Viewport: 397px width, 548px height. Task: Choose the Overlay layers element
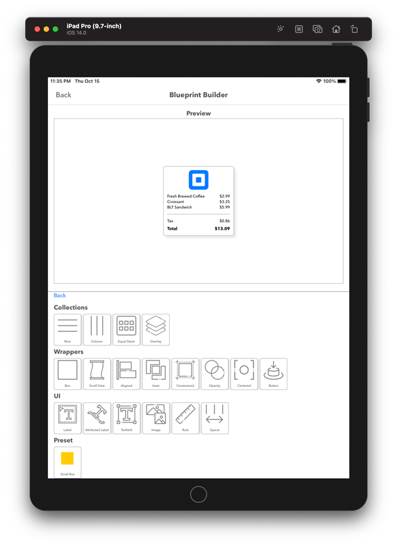tap(155, 329)
